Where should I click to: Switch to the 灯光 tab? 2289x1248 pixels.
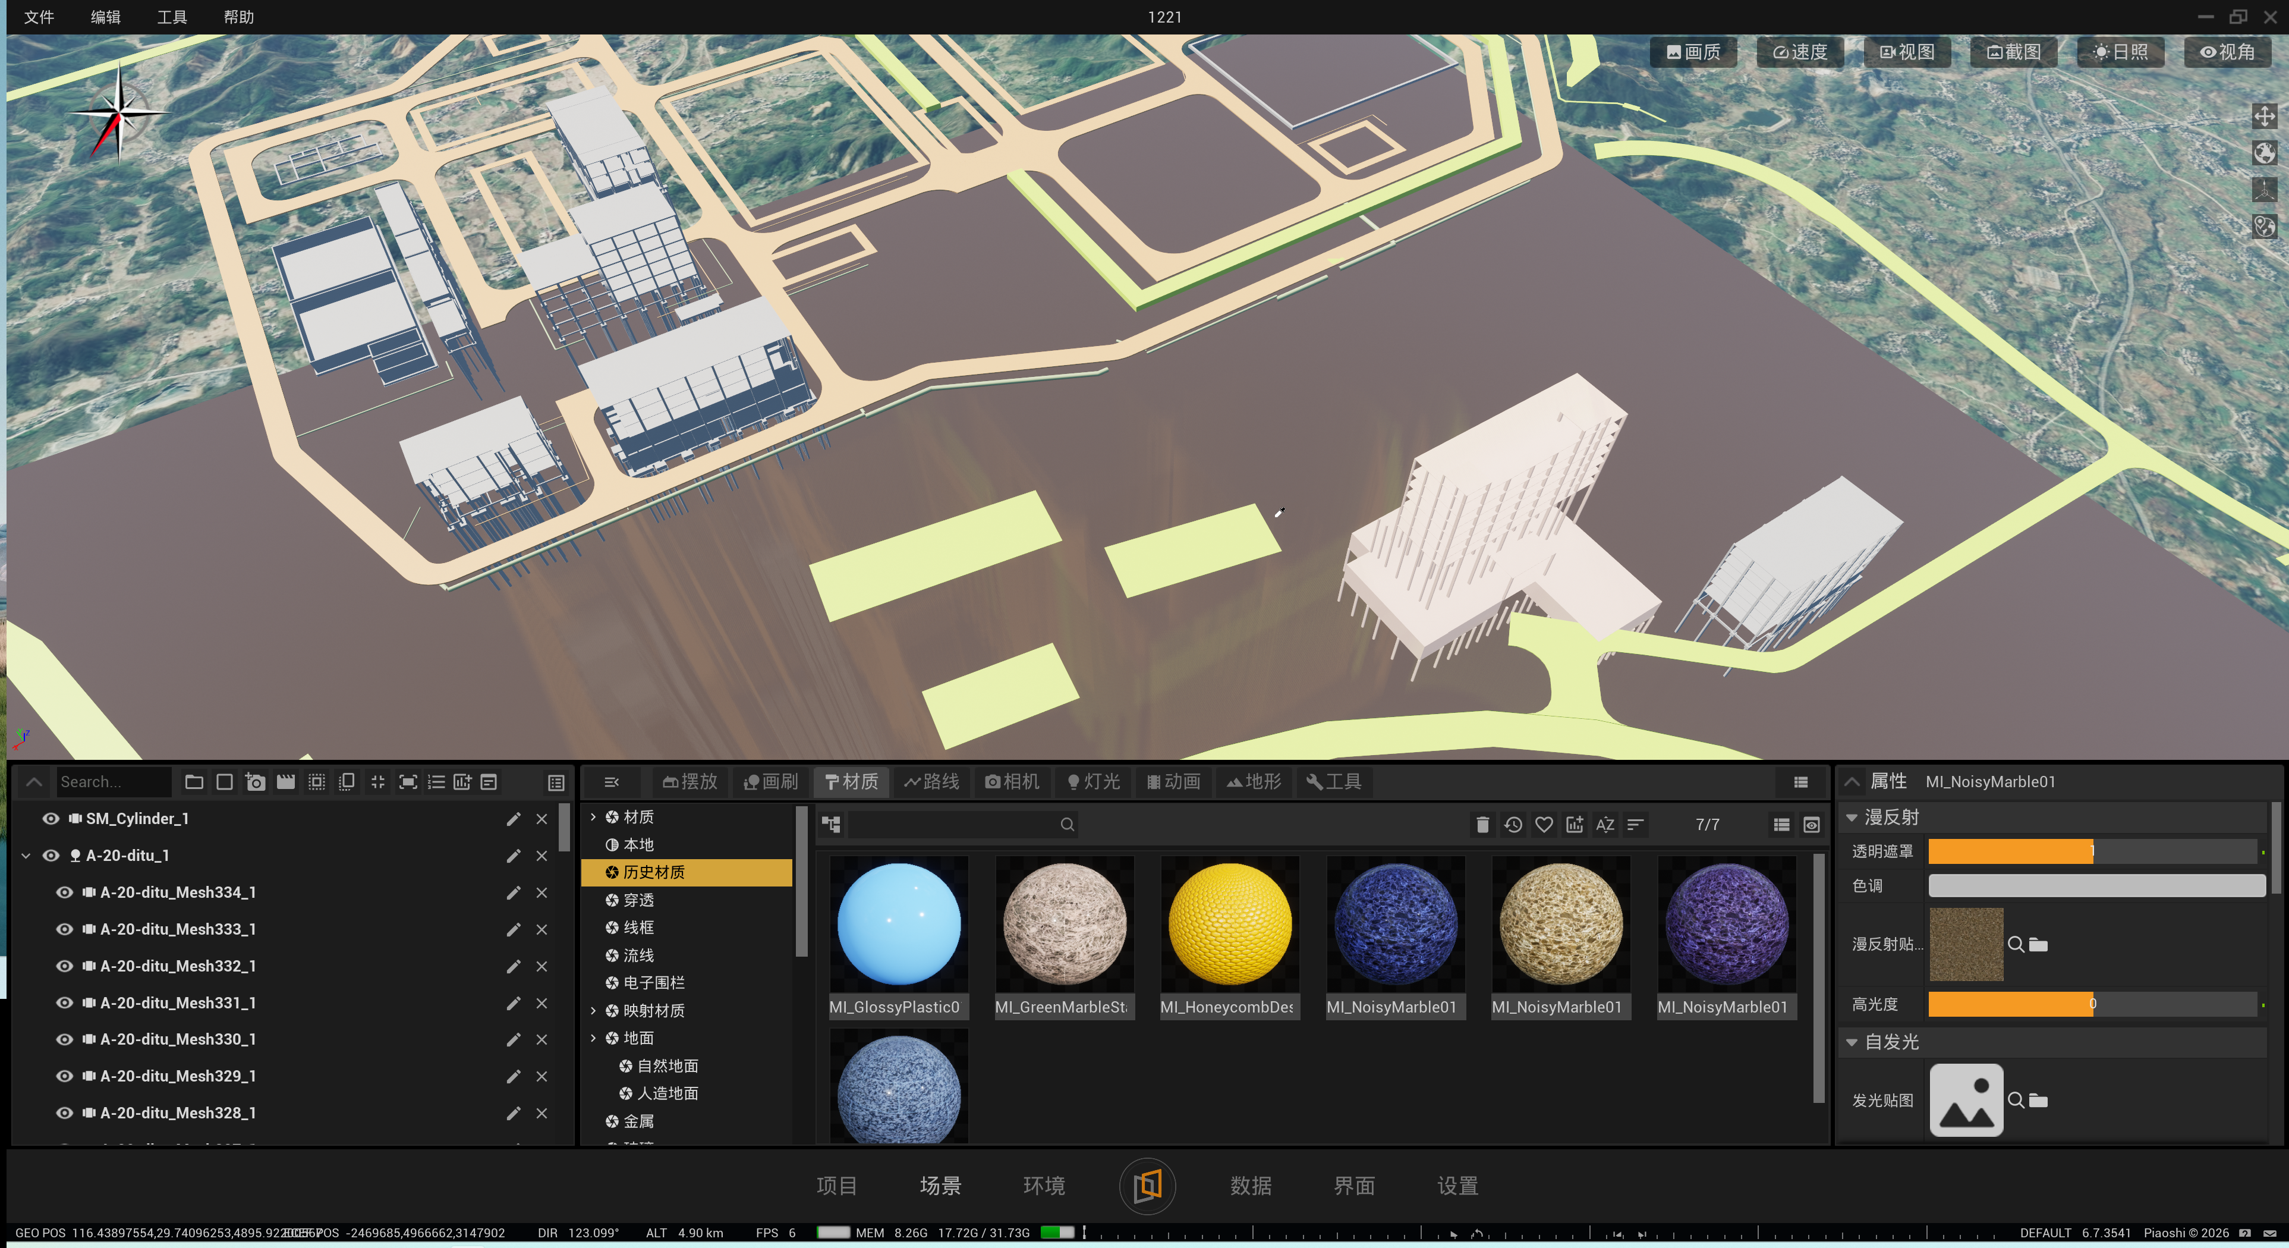(1094, 781)
